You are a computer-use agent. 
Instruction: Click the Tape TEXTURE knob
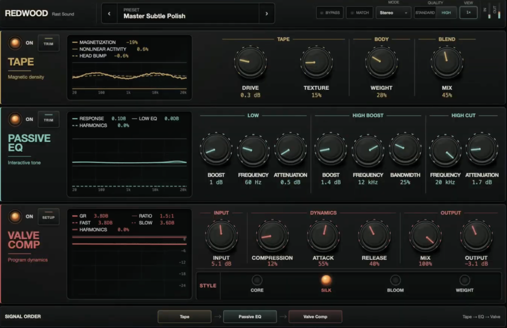point(316,62)
